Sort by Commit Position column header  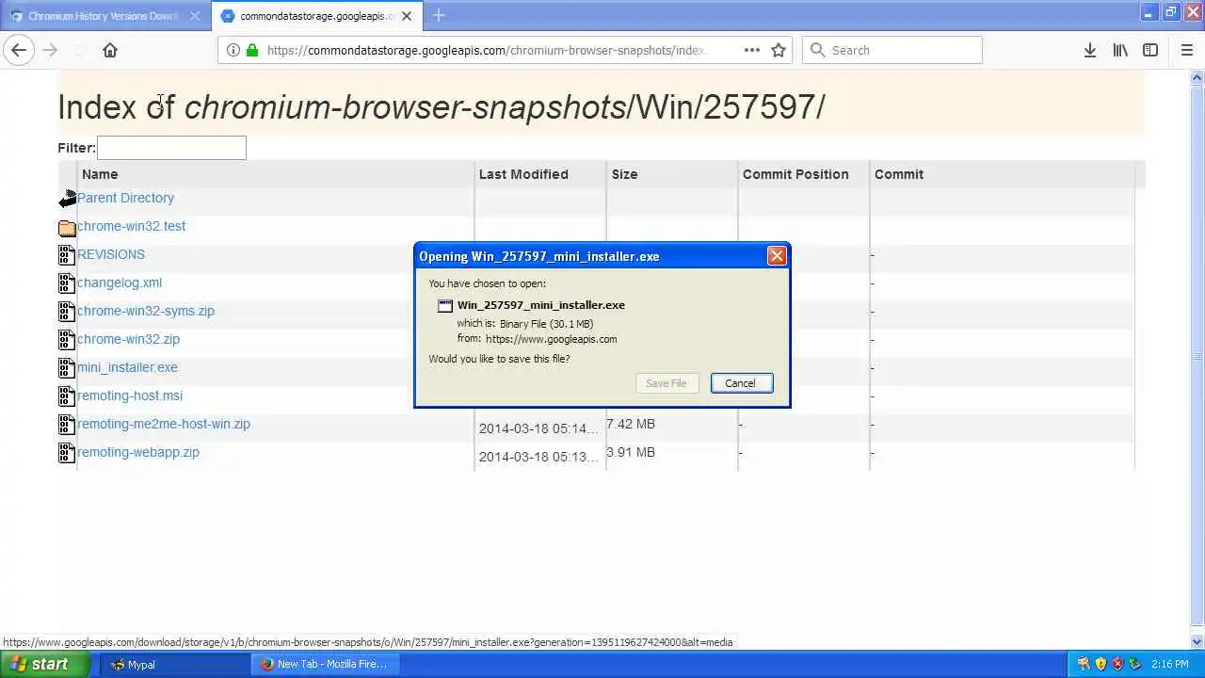point(795,174)
